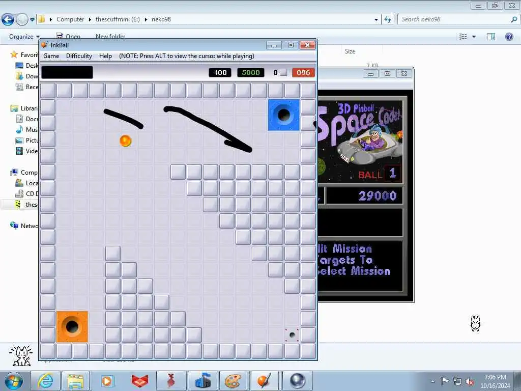Open the Organize dropdown menu
The image size is (521, 391).
point(24,37)
